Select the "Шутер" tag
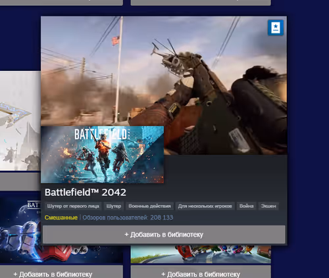 tap(114, 206)
